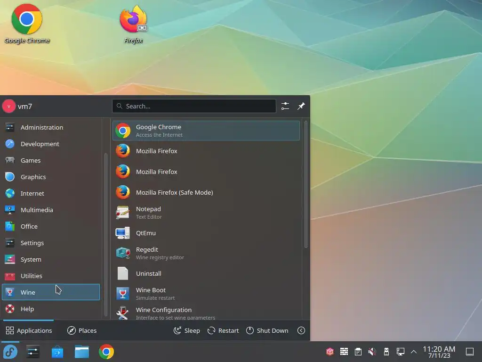The image size is (482, 362).
Task: Select the Utilities category
Action: 51,276
